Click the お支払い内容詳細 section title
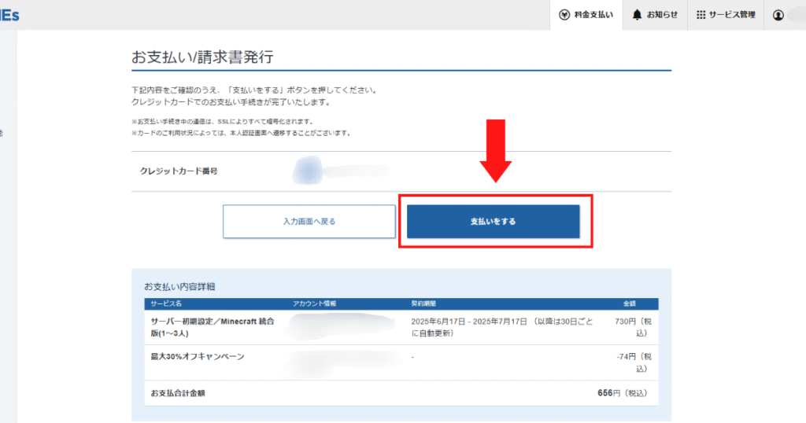Screen dimensions: 806x423 tap(185, 286)
